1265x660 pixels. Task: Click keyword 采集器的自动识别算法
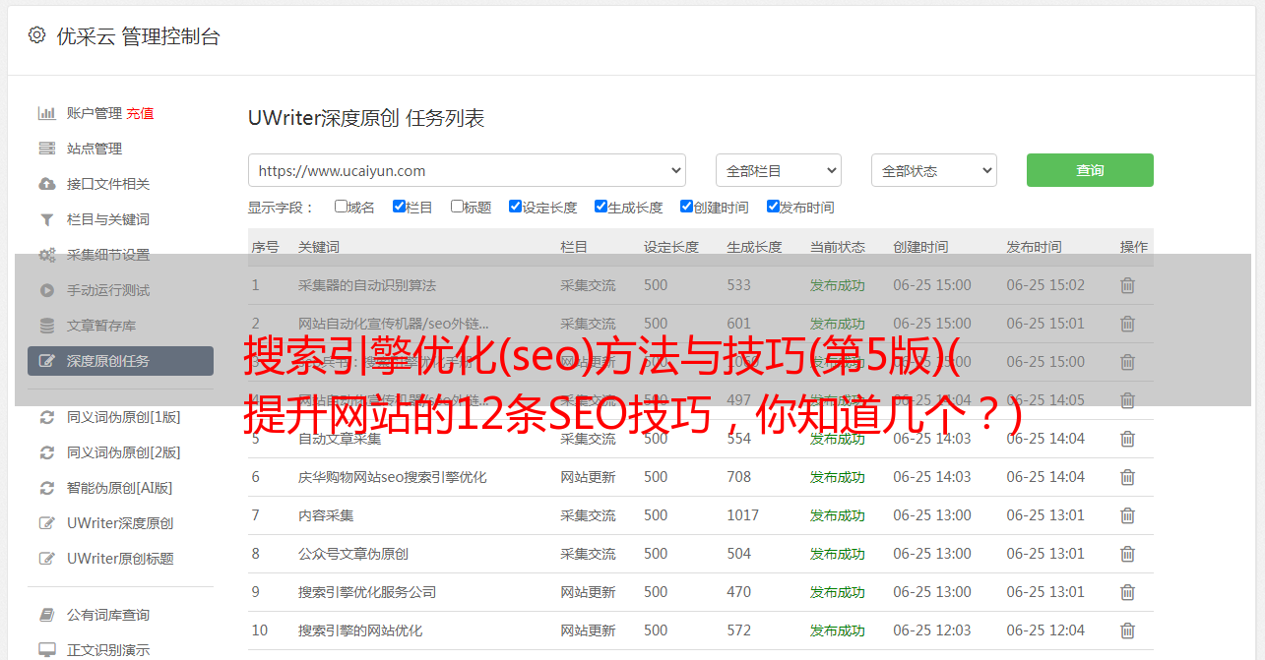click(367, 285)
